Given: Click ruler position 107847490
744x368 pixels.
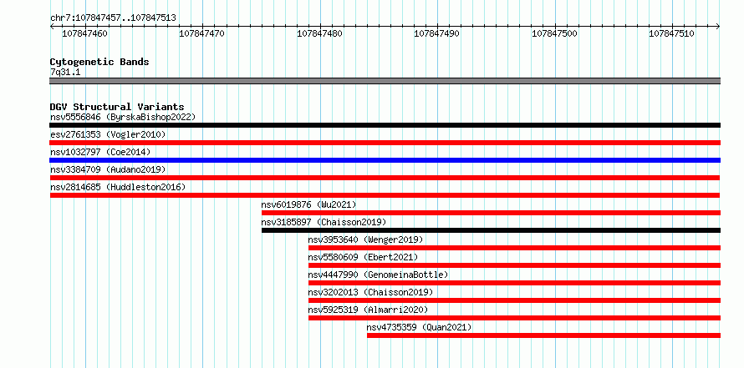Looking at the screenshot, I should pos(437,33).
